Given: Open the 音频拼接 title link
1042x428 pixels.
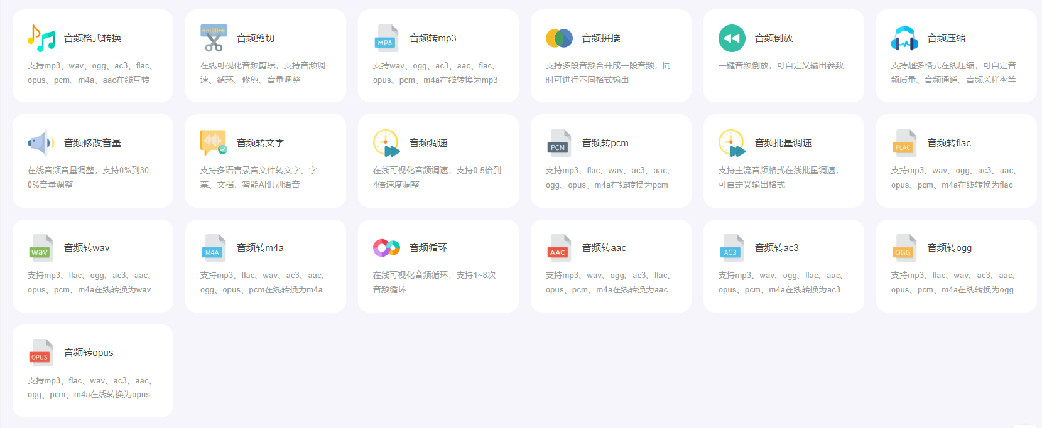Looking at the screenshot, I should [x=601, y=38].
